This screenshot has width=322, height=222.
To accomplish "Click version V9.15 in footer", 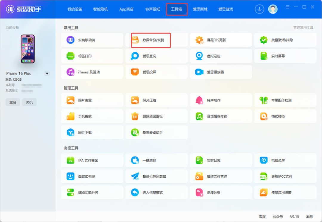I will pyautogui.click(x=295, y=216).
